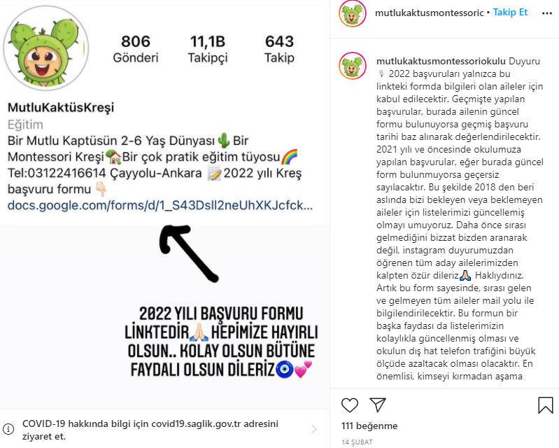Click the 643 Takip following count

coord(280,49)
